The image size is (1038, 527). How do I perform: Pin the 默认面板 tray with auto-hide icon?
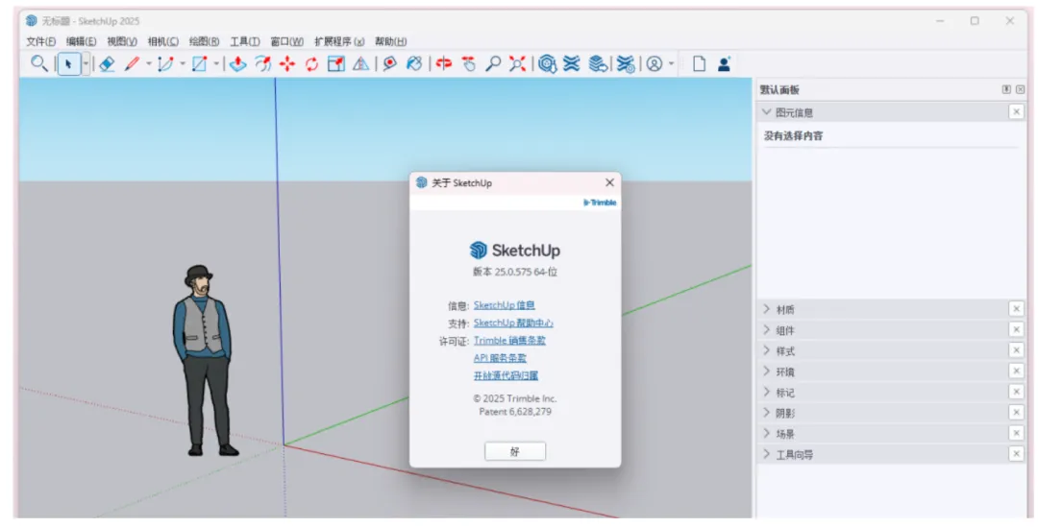coord(1006,89)
